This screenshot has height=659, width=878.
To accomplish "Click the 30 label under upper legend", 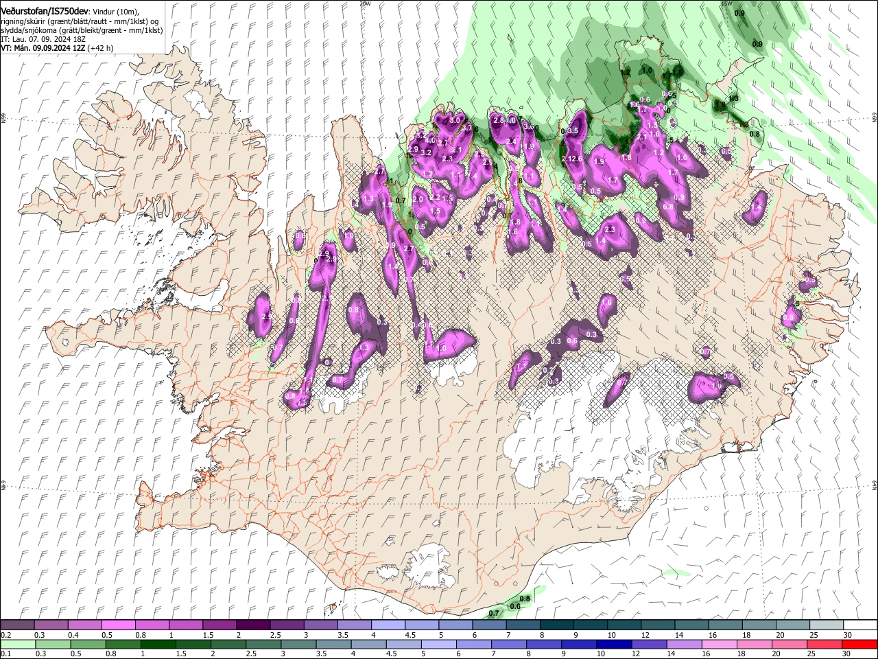I will 848,635.
